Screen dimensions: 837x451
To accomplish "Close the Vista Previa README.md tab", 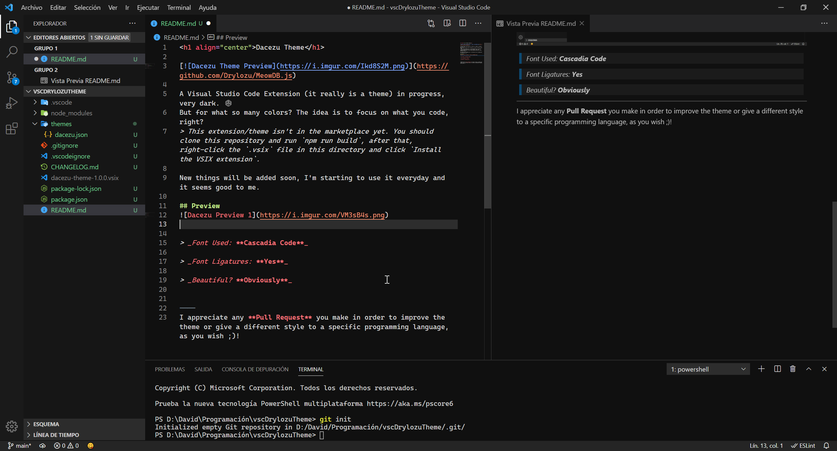I will 582,23.
